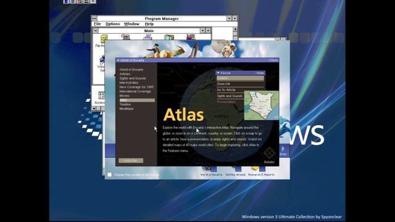
Task: Open the Window menu in Program Manager
Action: point(131,24)
